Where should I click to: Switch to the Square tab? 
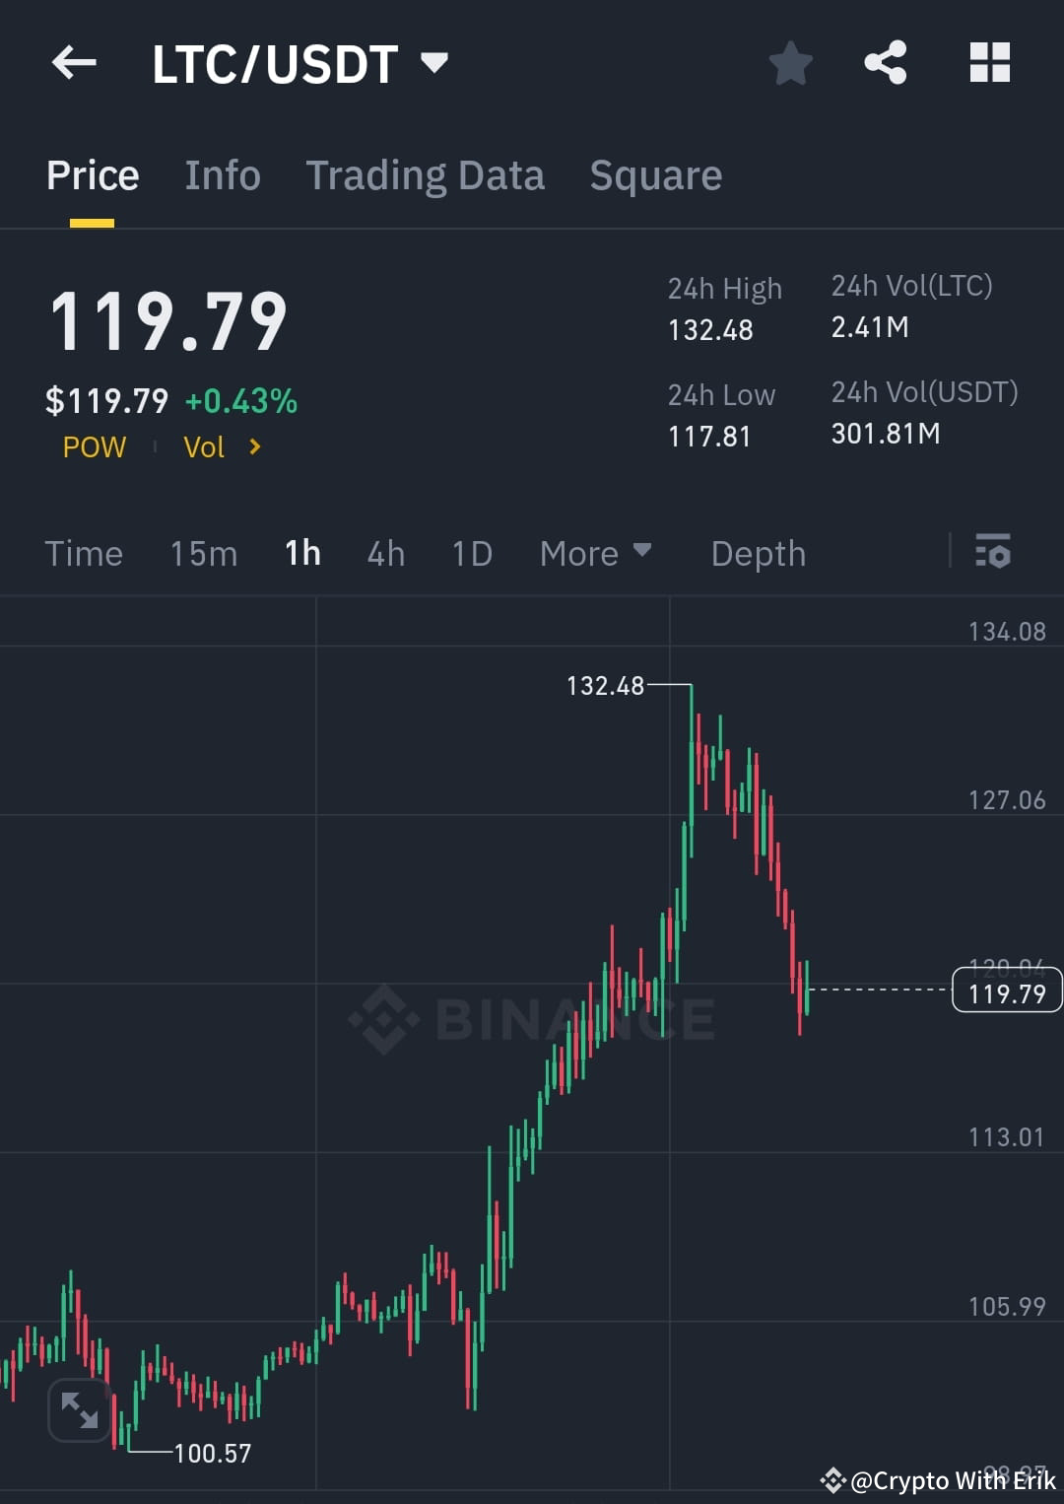pyautogui.click(x=655, y=174)
